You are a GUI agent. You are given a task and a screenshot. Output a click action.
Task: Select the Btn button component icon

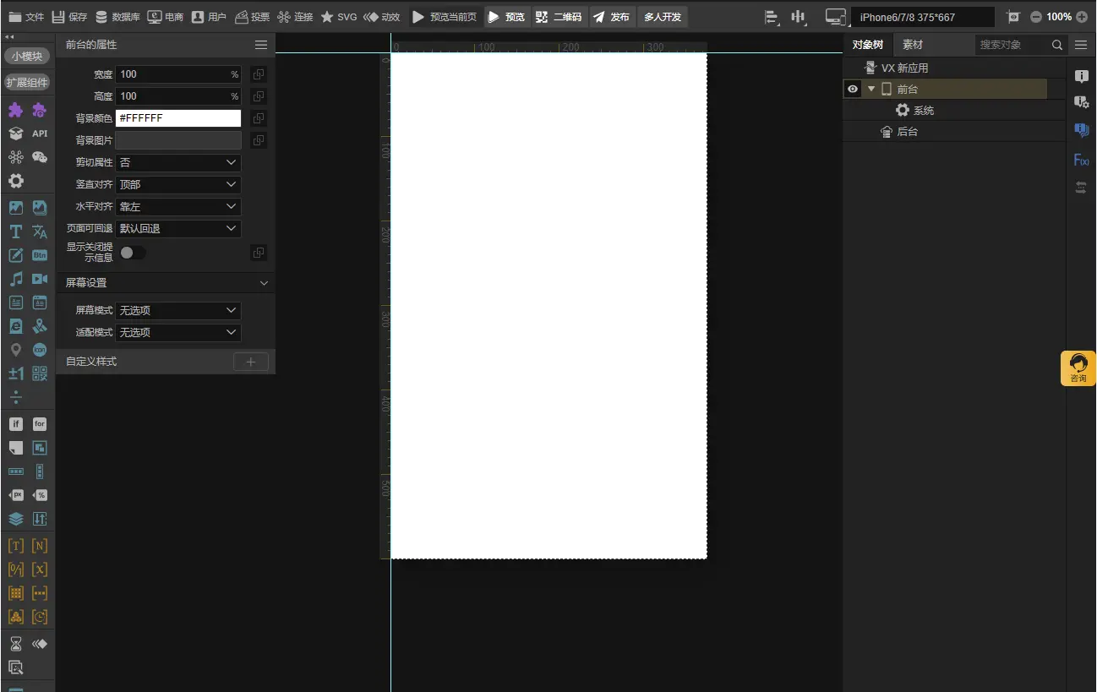(x=40, y=255)
